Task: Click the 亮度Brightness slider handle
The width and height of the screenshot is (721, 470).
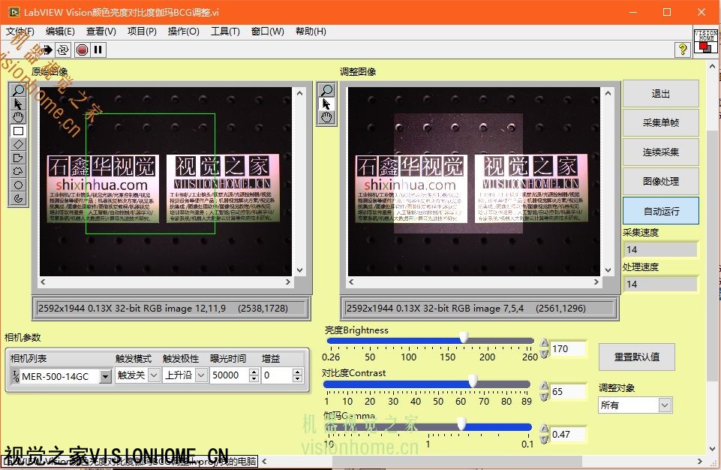Action: click(464, 338)
